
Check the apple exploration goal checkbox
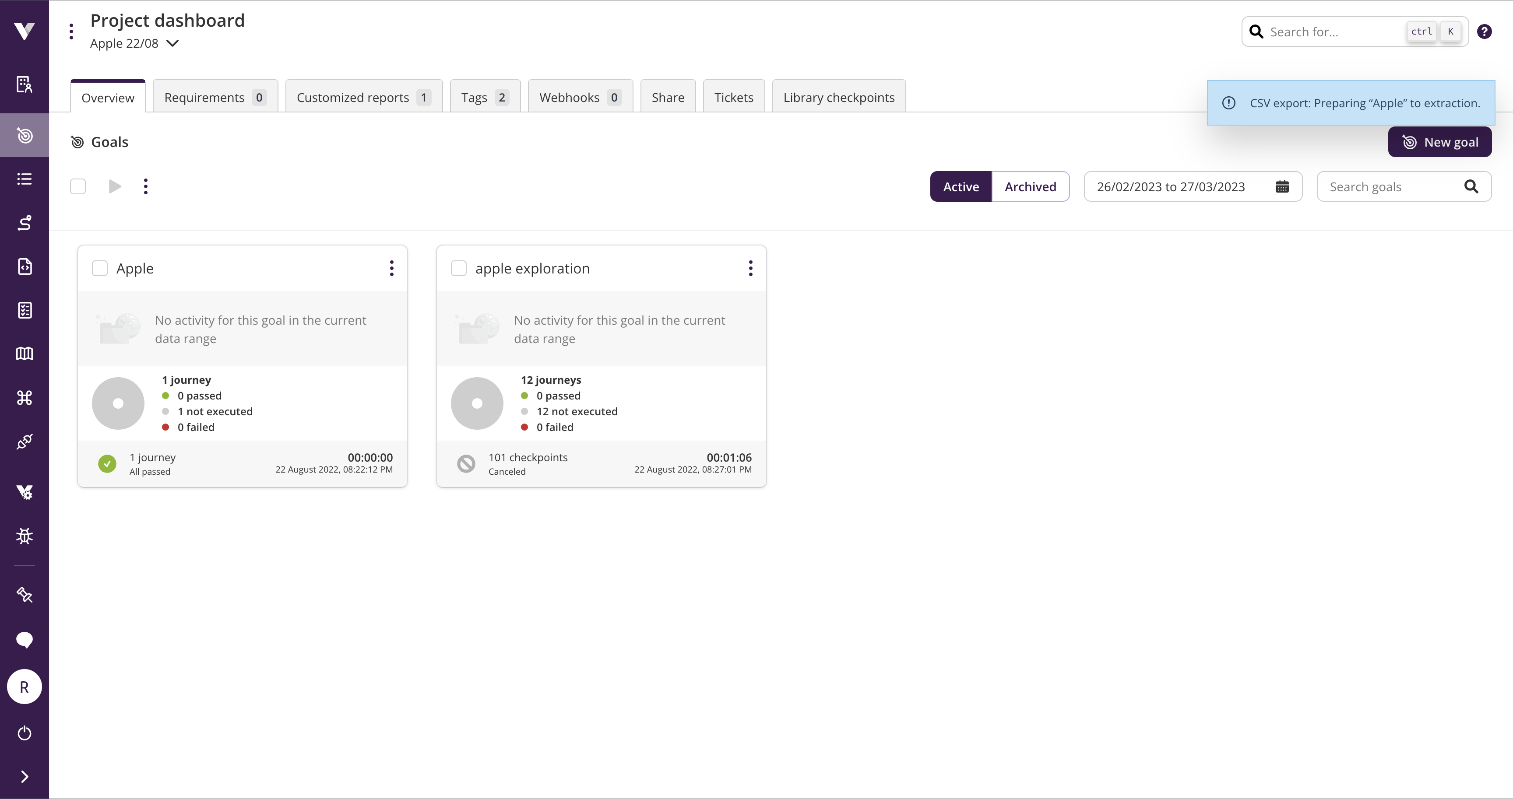458,268
